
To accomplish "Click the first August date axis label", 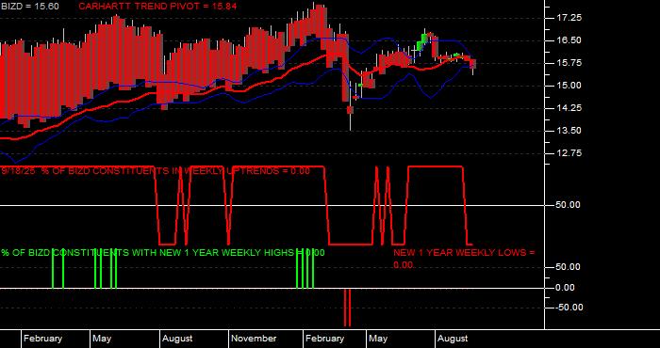I will click(x=177, y=339).
